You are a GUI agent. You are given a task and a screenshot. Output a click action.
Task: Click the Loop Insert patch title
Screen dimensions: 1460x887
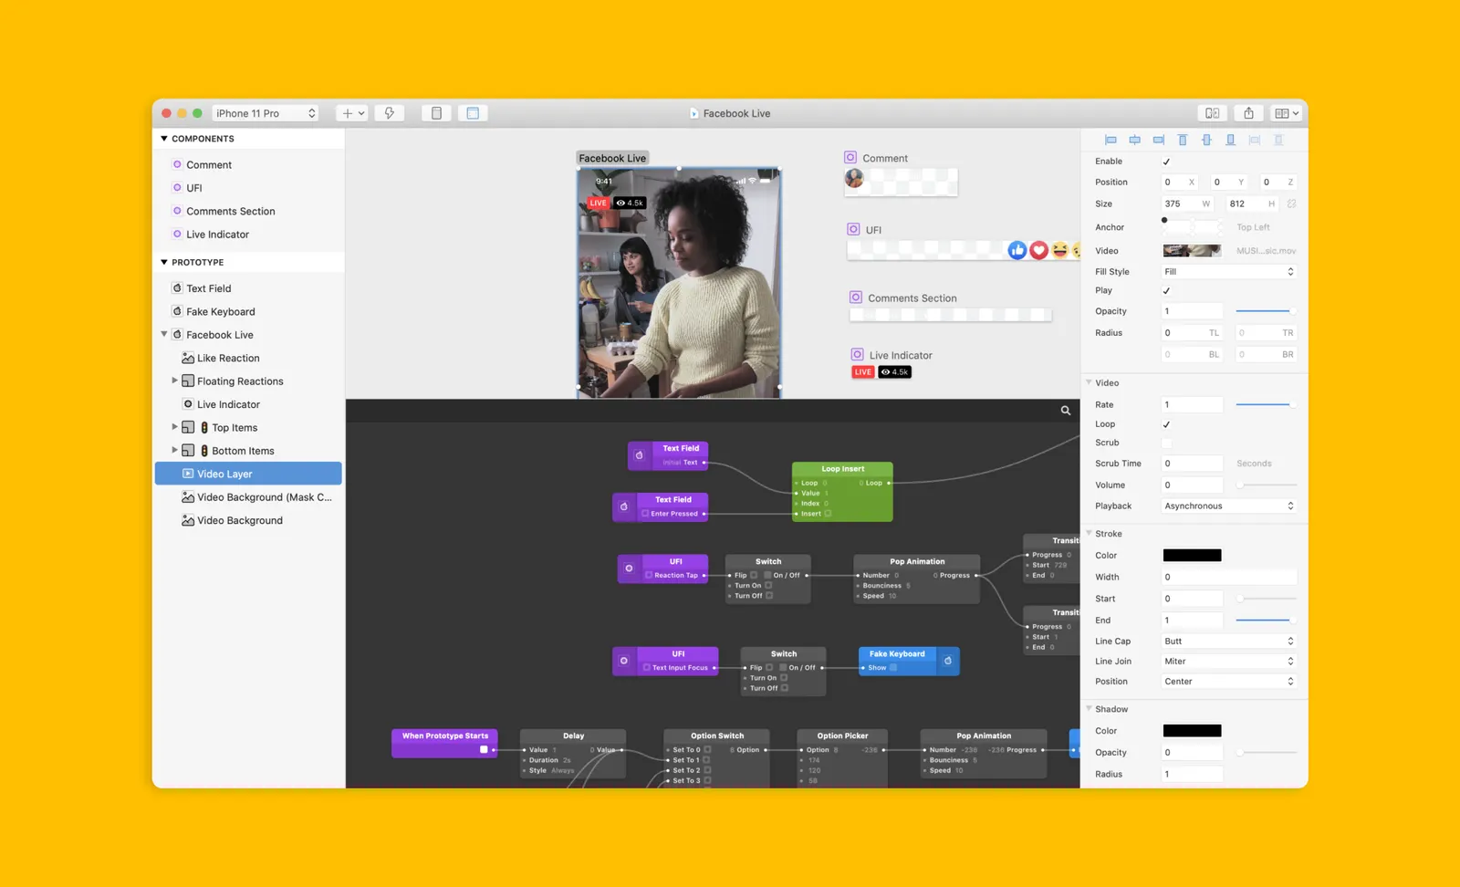tap(842, 469)
